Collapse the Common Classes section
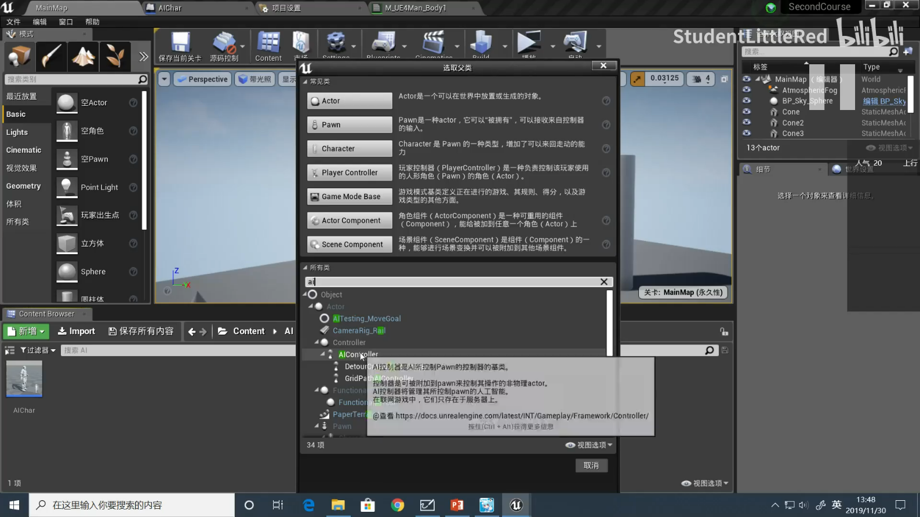 tap(305, 82)
